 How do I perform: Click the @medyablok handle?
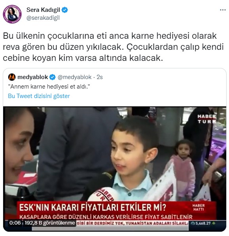coord(74,77)
